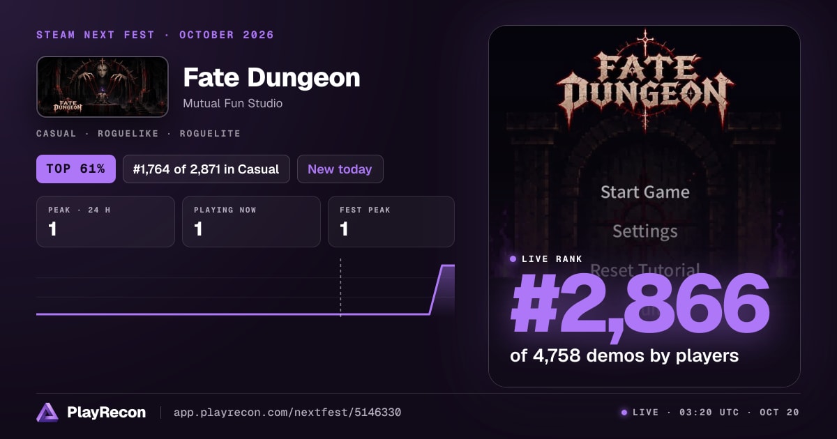Open the Fate Dungeon game thumbnail
This screenshot has height=439, width=837.
(x=103, y=86)
